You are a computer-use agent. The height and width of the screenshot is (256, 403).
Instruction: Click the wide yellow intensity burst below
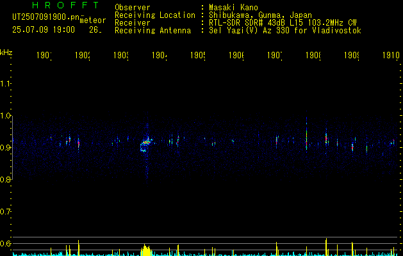point(146,250)
